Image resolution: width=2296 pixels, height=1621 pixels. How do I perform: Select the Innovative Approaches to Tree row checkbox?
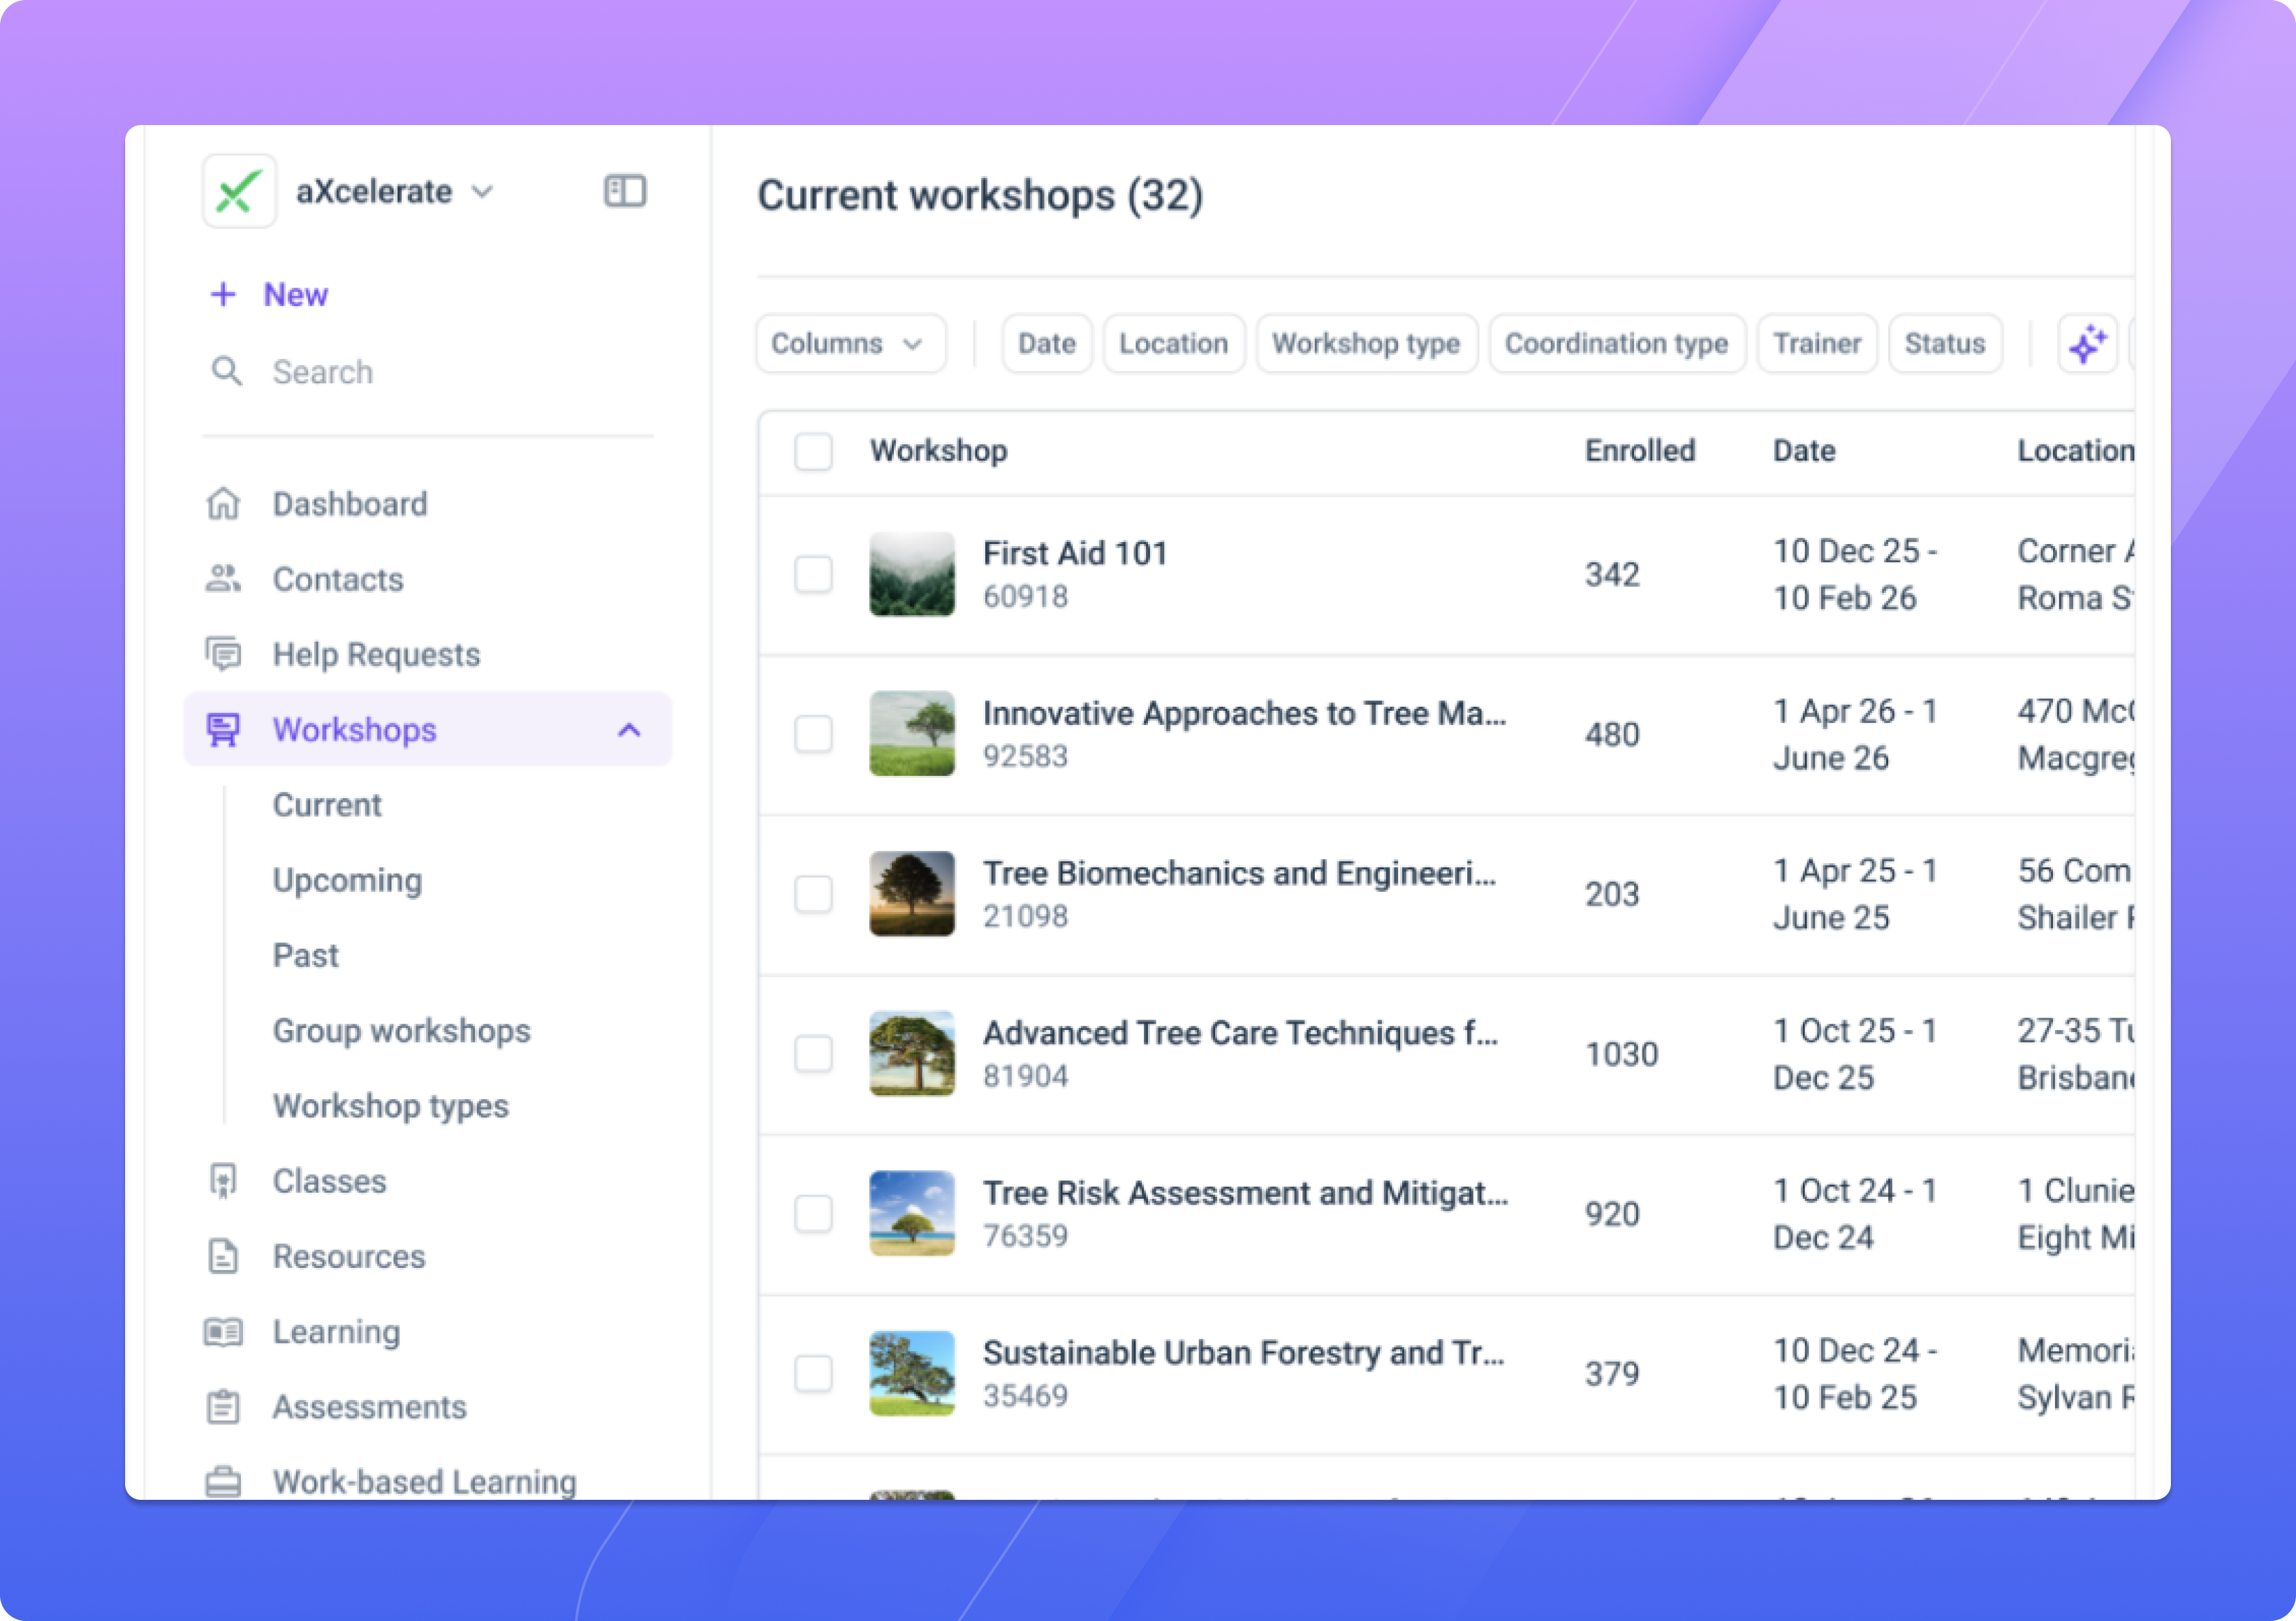(x=813, y=734)
